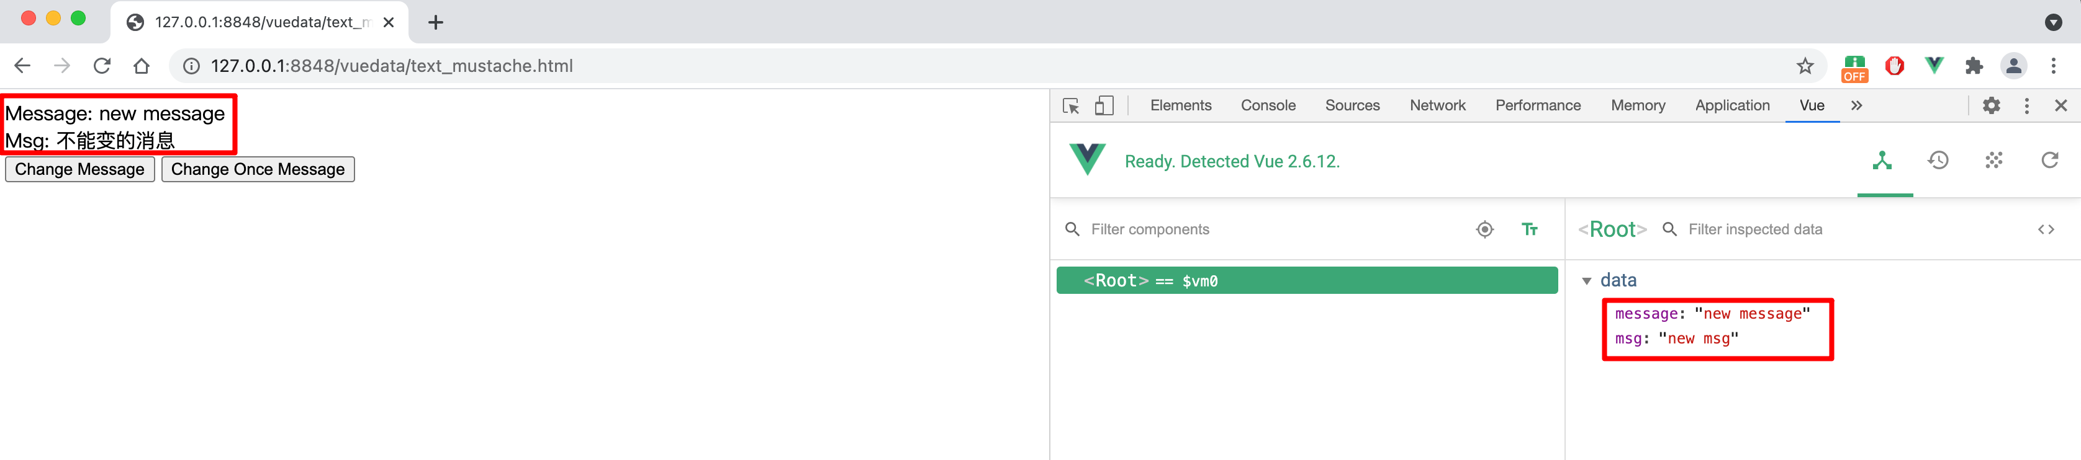Click the inspect DOM angle brackets icon
Image resolution: width=2081 pixels, height=460 pixels.
click(x=2046, y=230)
